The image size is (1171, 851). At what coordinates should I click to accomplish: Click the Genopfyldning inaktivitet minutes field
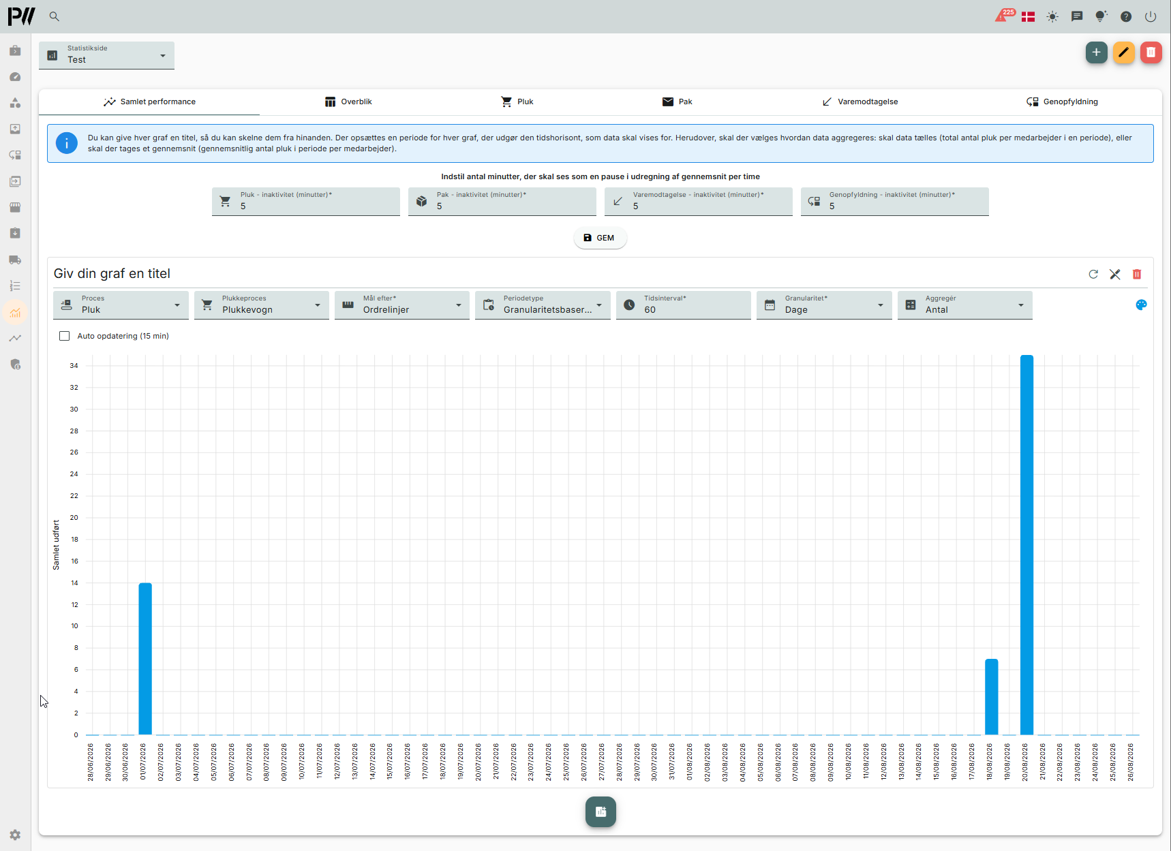click(x=895, y=201)
